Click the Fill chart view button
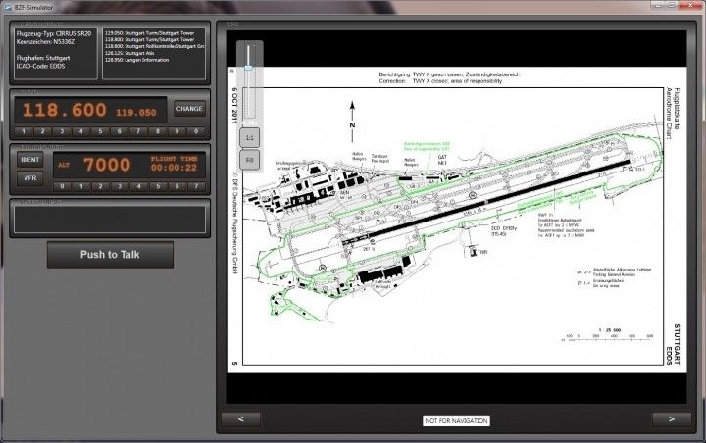Image resolution: width=706 pixels, height=443 pixels. [249, 159]
